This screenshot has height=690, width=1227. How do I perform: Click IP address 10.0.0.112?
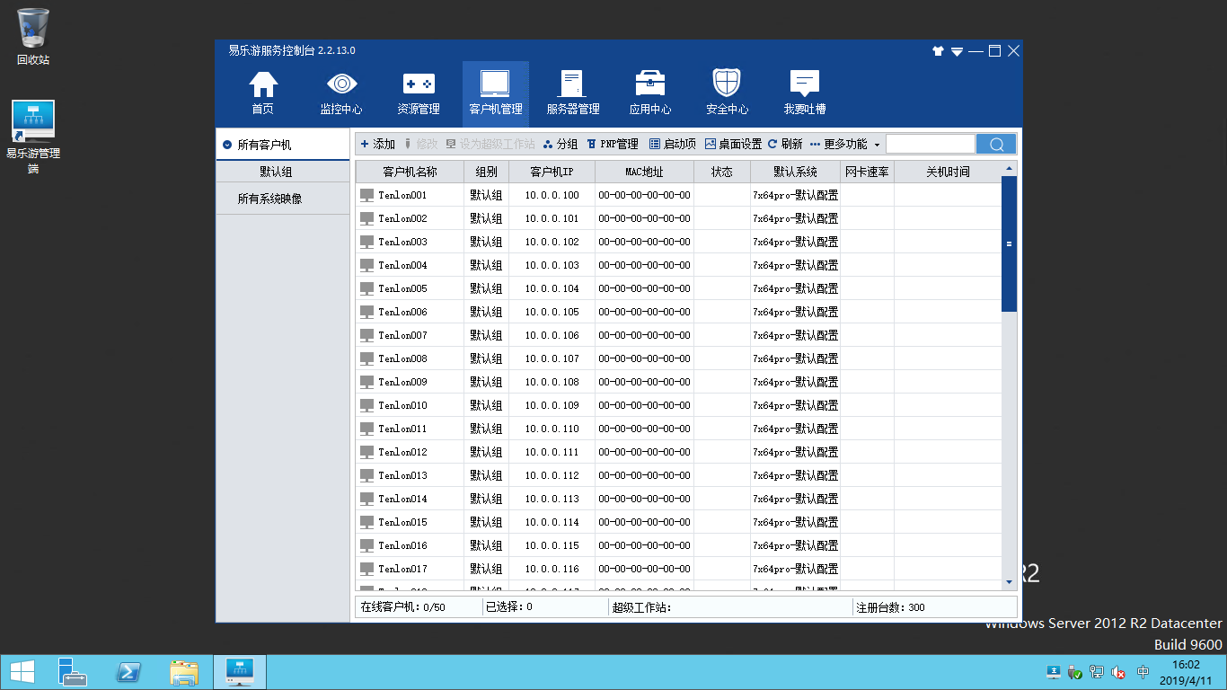point(552,475)
